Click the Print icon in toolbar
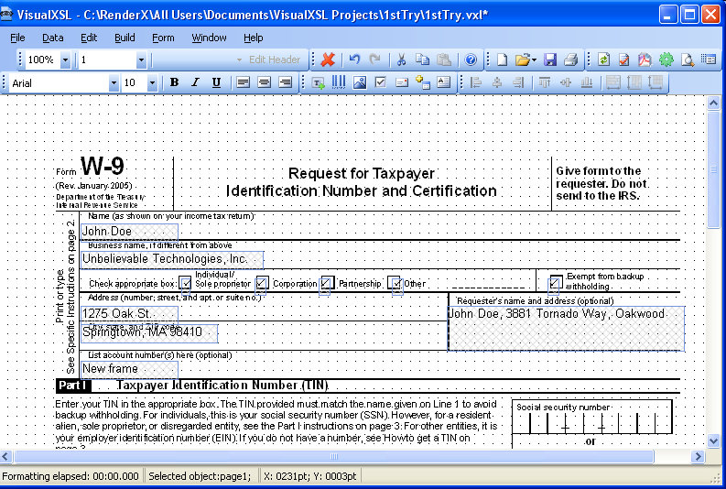The width and height of the screenshot is (726, 489). click(x=571, y=60)
